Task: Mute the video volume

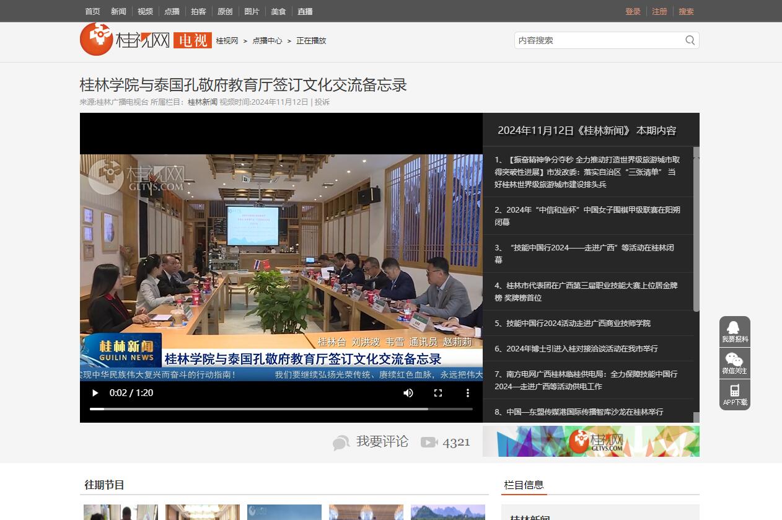Action: pos(408,393)
